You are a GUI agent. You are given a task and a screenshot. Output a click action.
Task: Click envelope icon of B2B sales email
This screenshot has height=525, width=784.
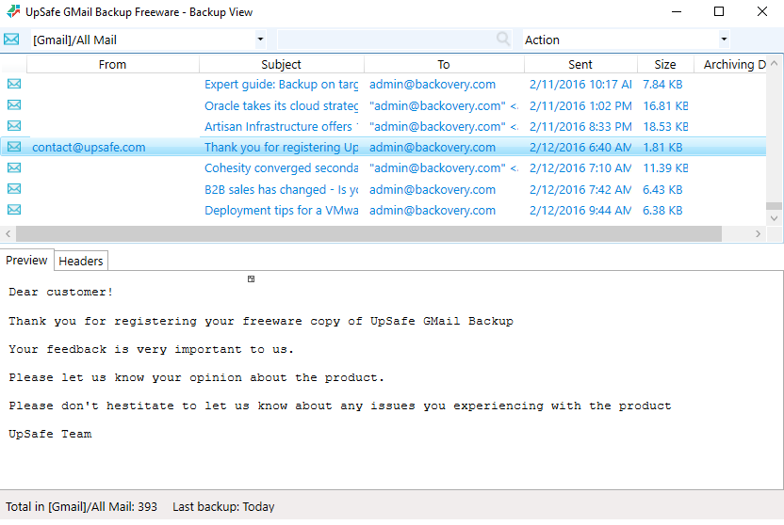(x=14, y=188)
